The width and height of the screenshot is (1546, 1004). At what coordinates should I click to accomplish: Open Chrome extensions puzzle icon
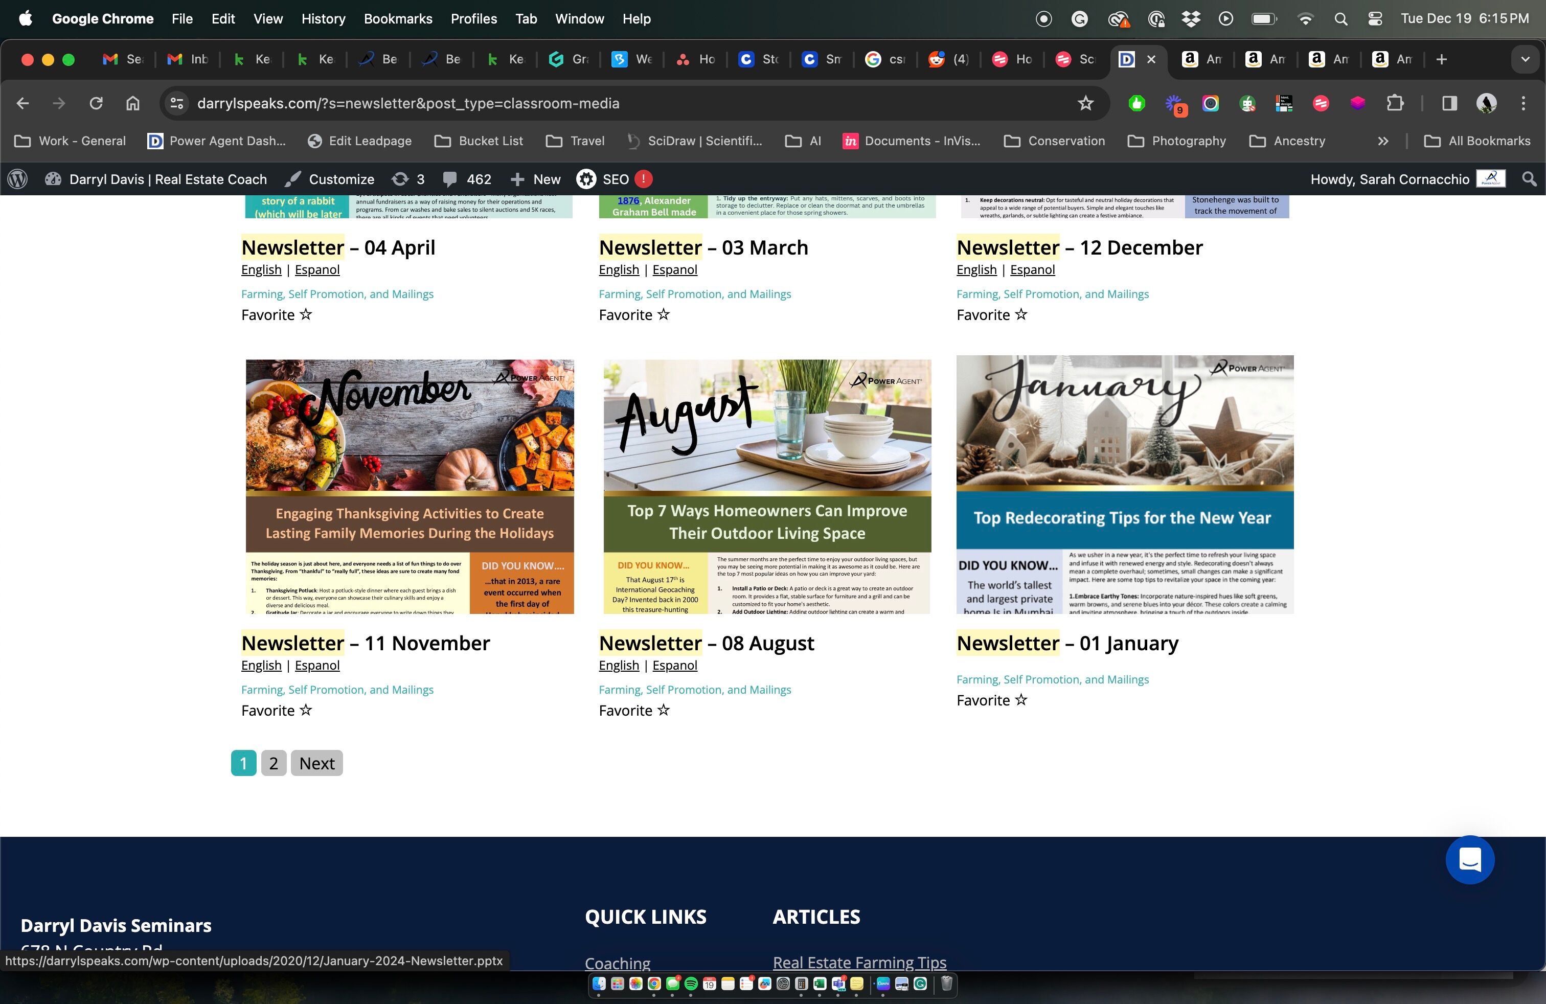(x=1395, y=103)
